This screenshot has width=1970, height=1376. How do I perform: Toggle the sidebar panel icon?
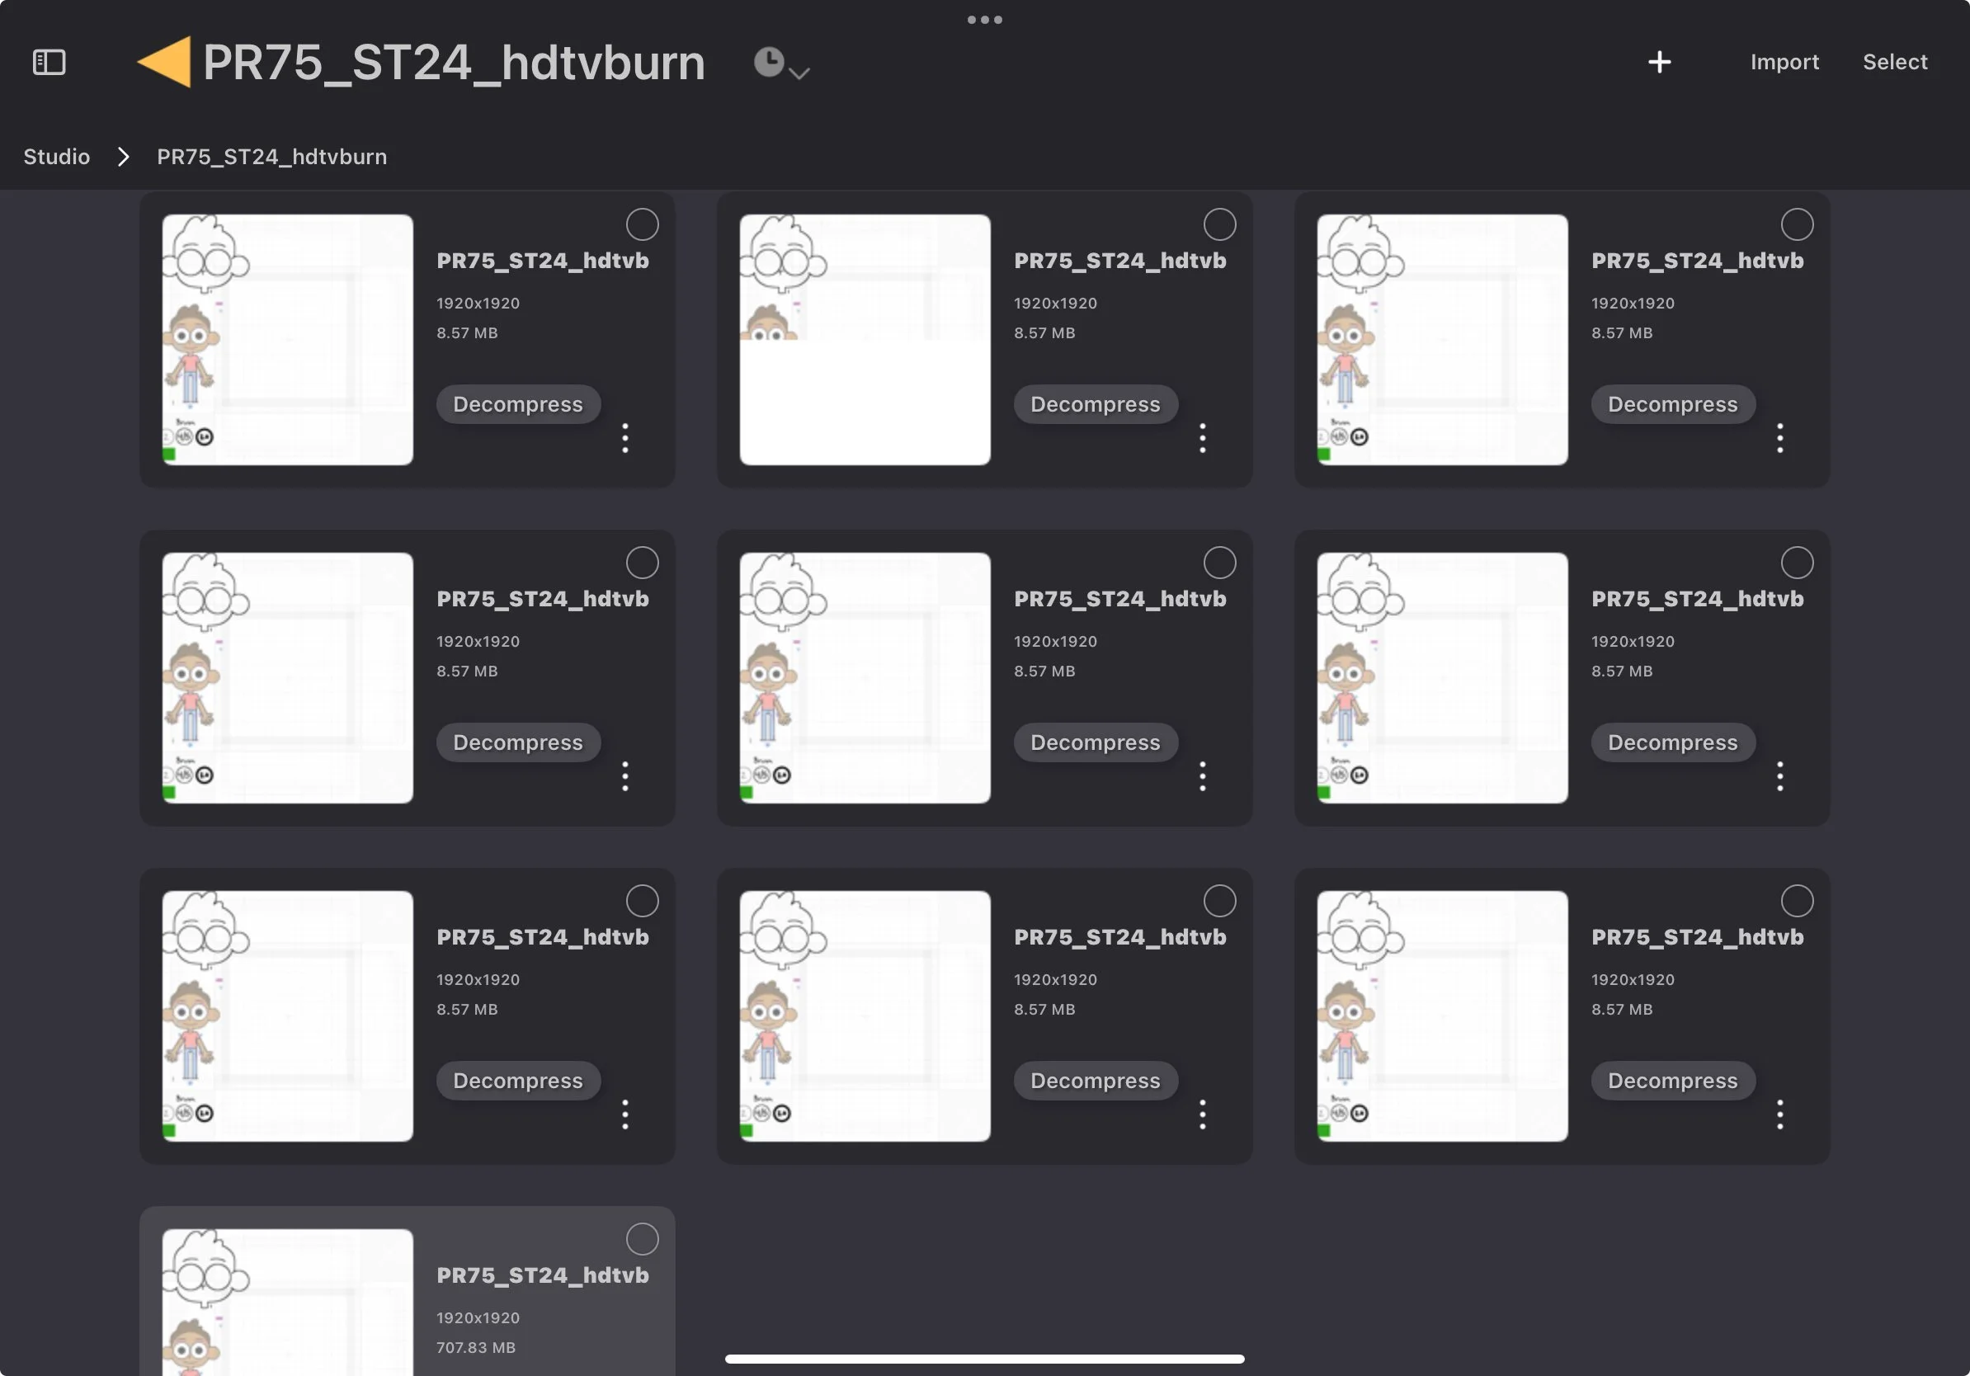click(x=49, y=62)
